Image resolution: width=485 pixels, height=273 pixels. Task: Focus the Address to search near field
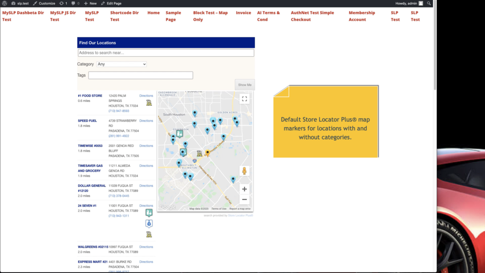(x=166, y=53)
